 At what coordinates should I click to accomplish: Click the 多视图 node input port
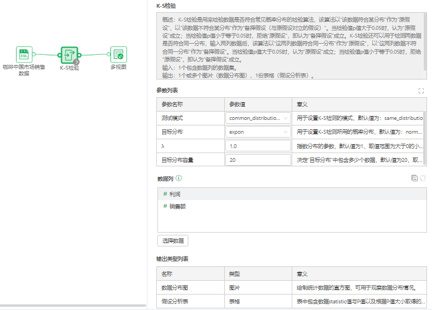108,54
